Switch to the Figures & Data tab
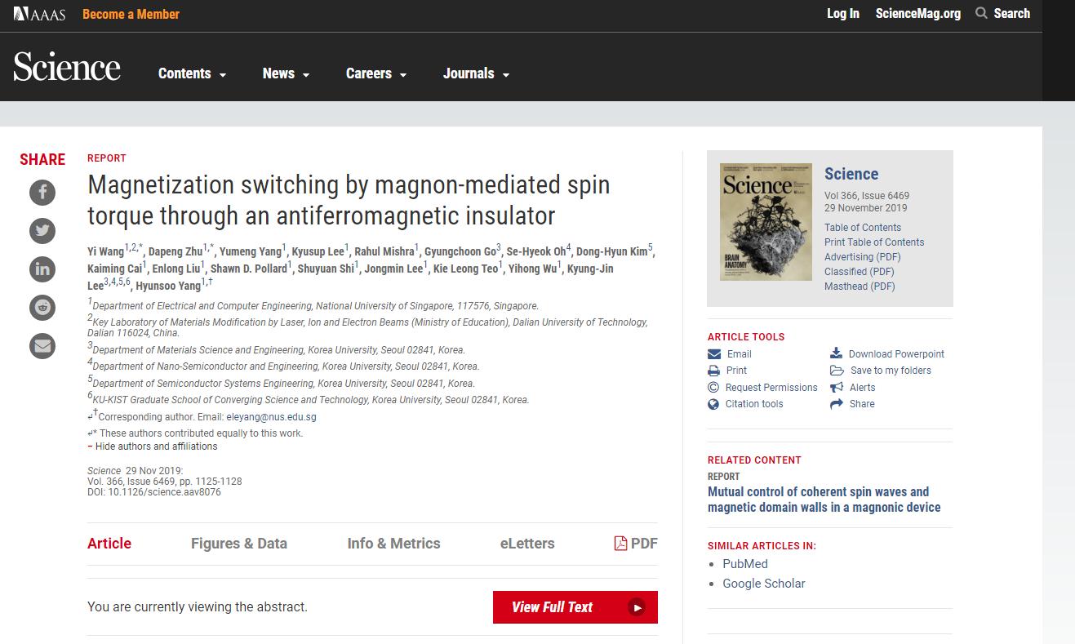1075x644 pixels. pyautogui.click(x=239, y=544)
